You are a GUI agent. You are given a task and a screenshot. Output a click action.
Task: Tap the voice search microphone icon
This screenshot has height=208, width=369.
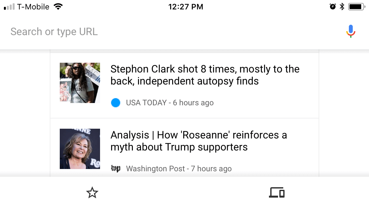[x=350, y=31]
